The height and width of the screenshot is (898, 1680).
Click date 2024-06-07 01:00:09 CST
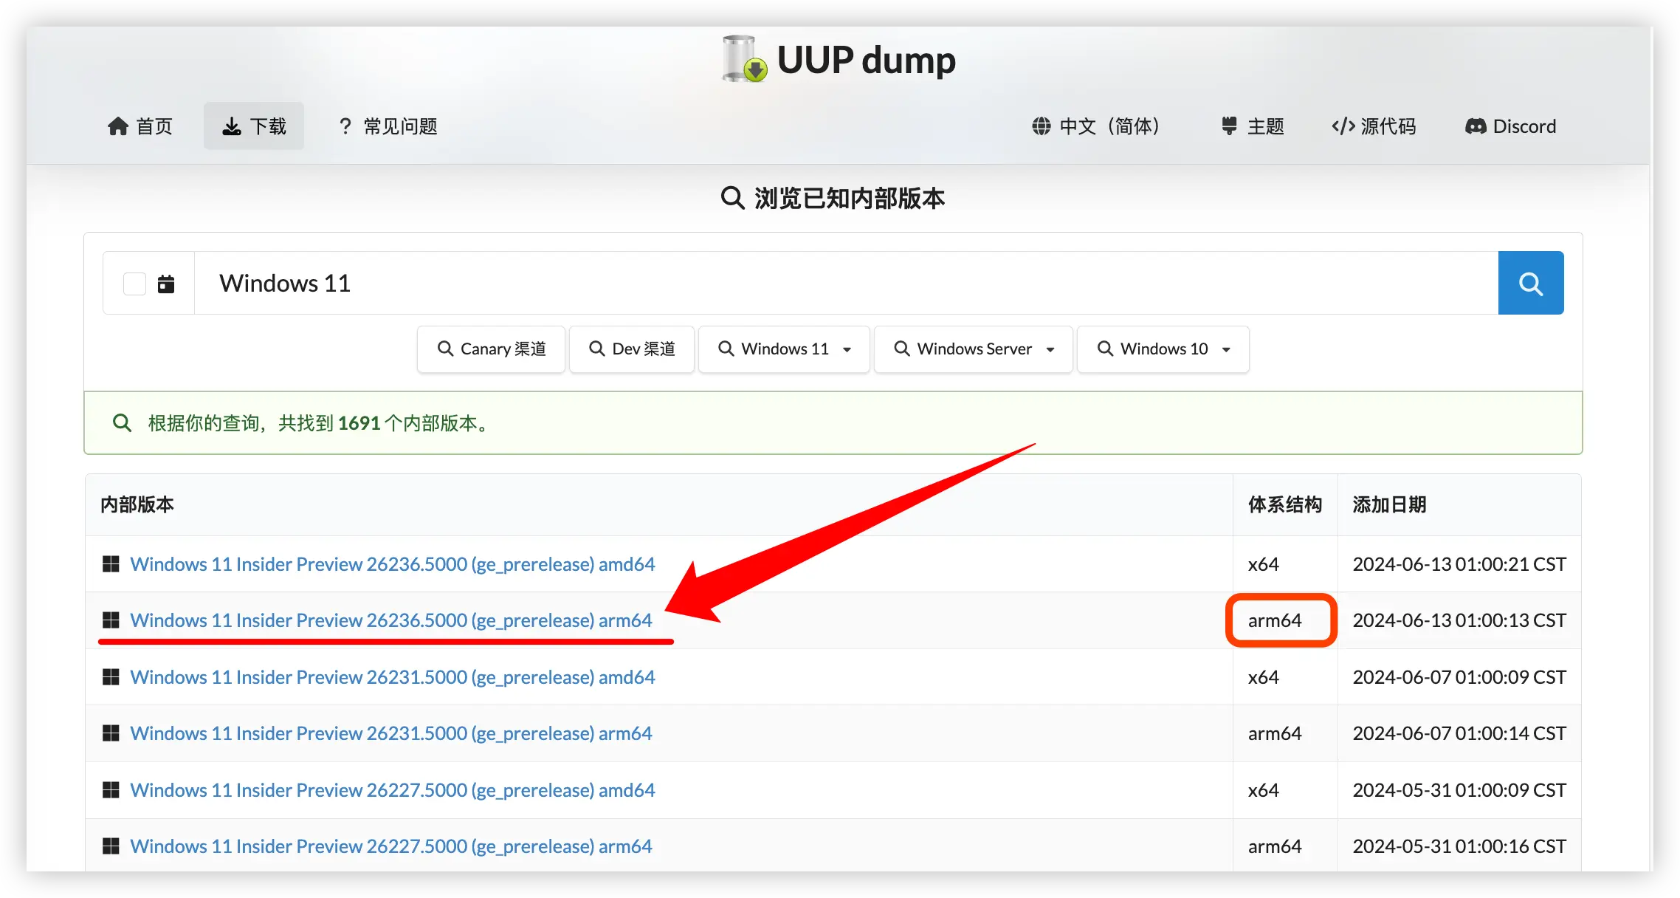pos(1459,677)
